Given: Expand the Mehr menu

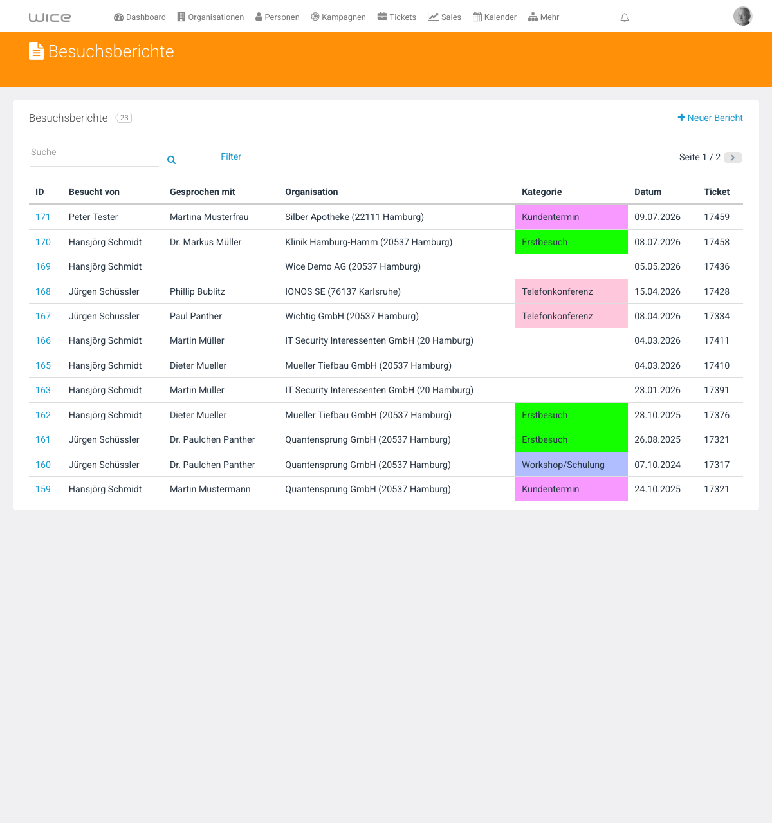Looking at the screenshot, I should click(544, 17).
